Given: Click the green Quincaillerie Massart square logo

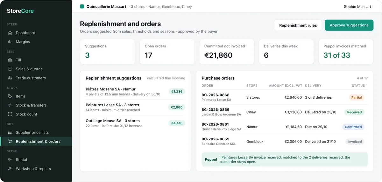Looking at the screenshot, I should (x=82, y=6).
